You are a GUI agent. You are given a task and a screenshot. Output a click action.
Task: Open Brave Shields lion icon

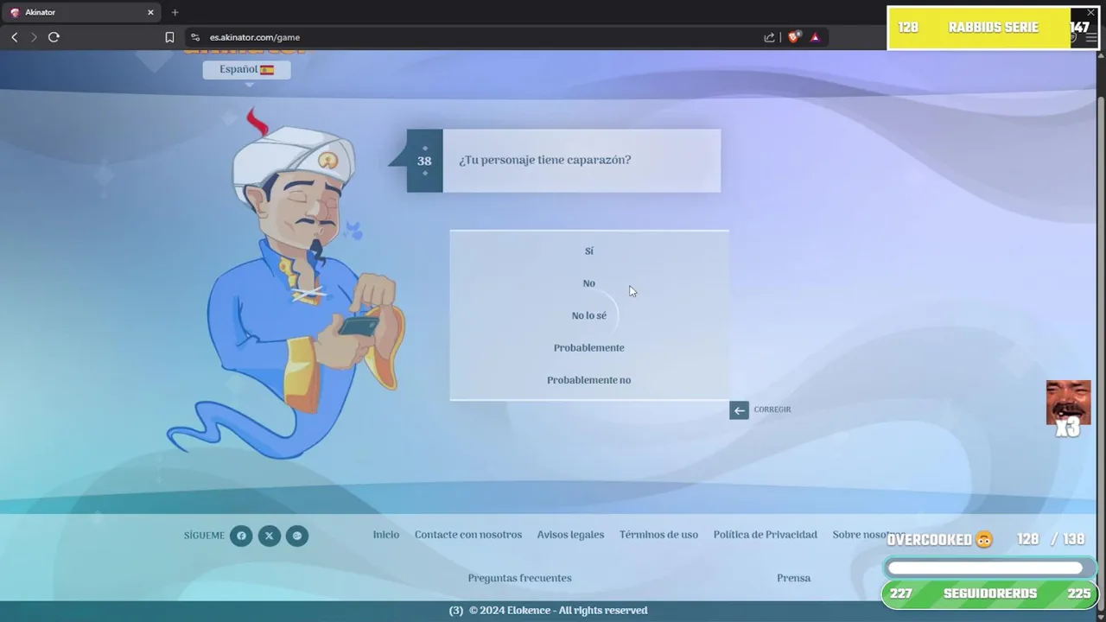point(793,37)
